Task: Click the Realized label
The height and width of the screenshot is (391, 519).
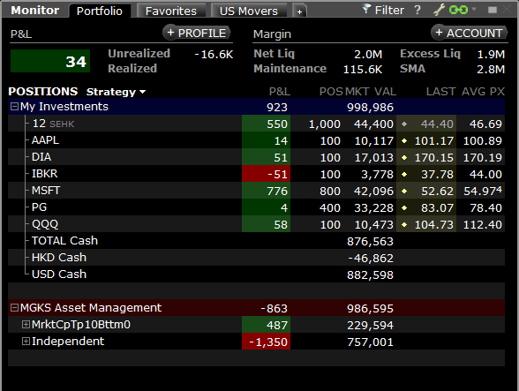Action: point(132,69)
